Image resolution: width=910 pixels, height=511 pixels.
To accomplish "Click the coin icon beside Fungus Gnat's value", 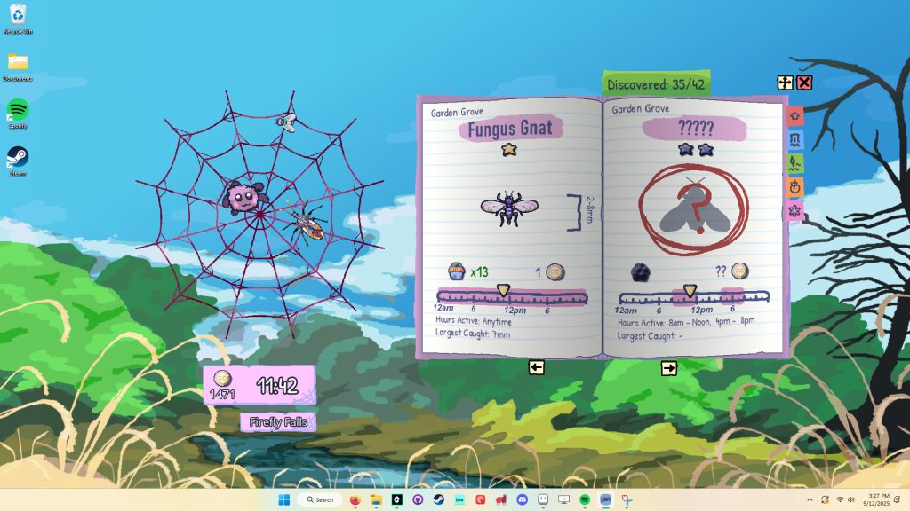I will [x=555, y=272].
